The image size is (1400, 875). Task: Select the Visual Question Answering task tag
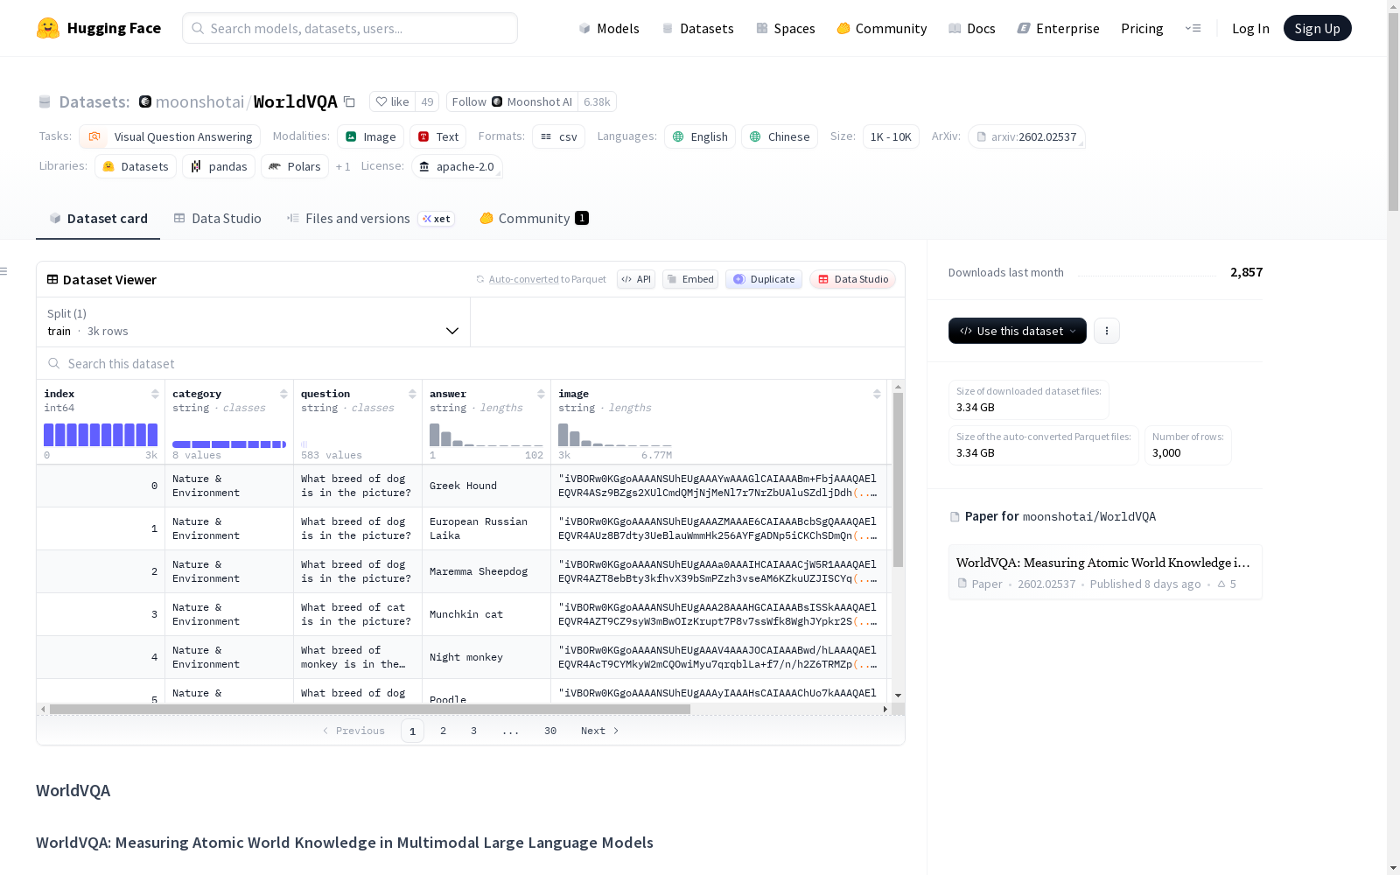[x=170, y=136]
